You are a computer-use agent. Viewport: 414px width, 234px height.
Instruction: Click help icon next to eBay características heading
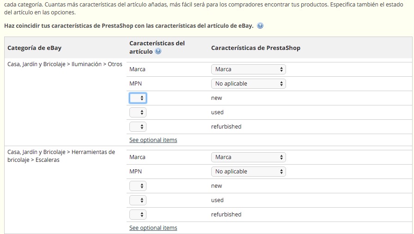point(260,25)
